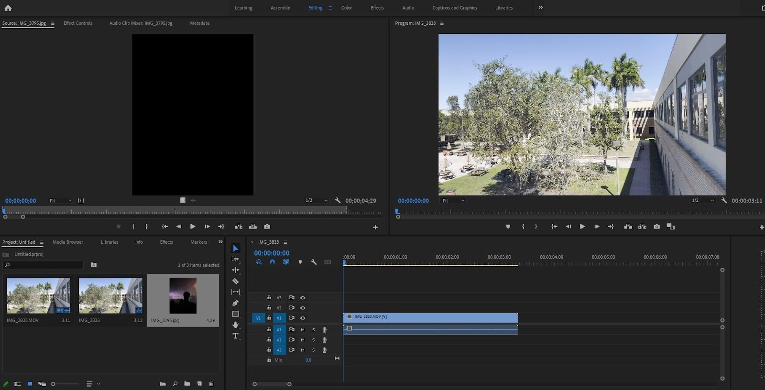Click the timeline timecode 00:00:00:00

pyautogui.click(x=272, y=253)
